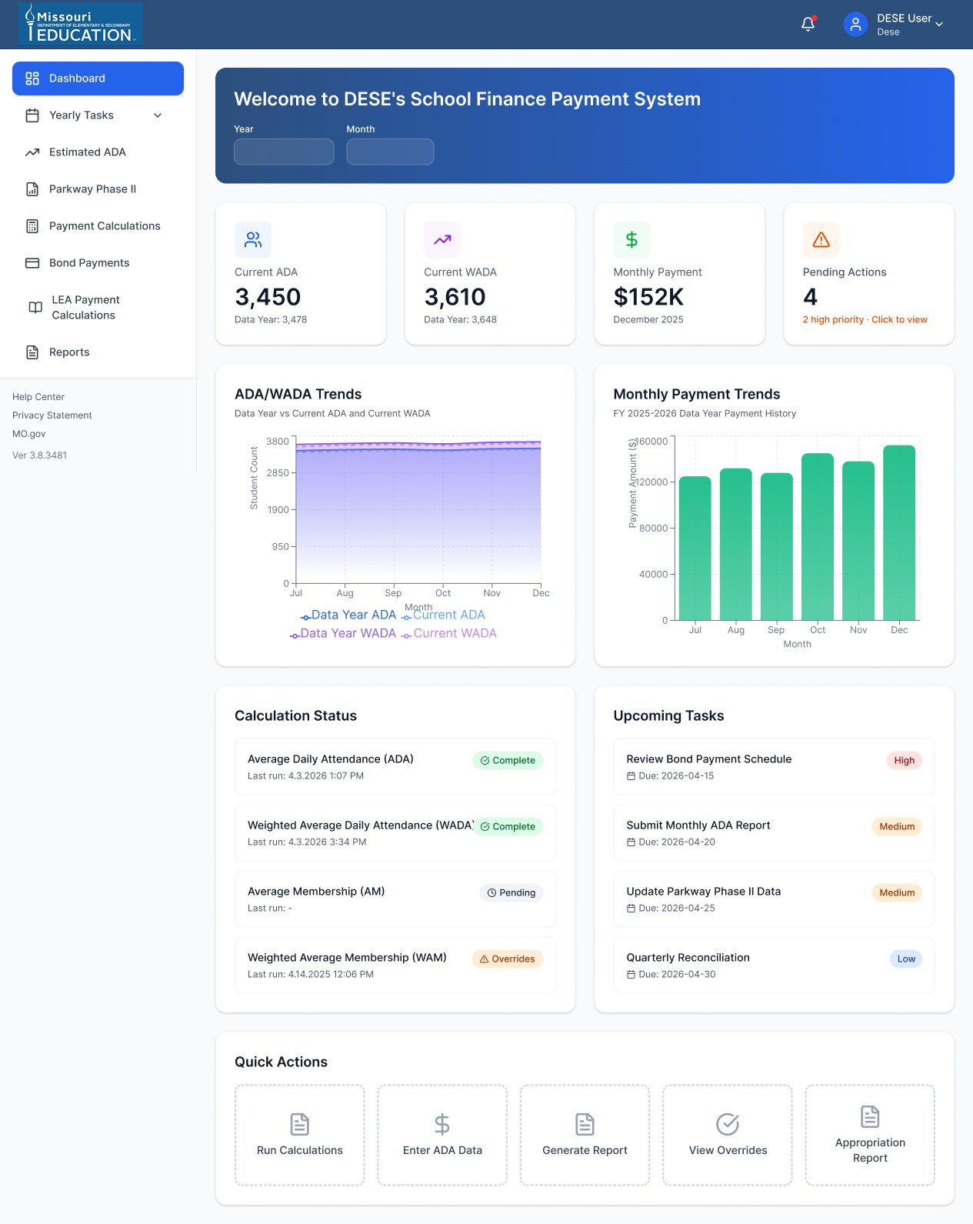
Task: Click the Generate Report quick action
Action: [585, 1136]
